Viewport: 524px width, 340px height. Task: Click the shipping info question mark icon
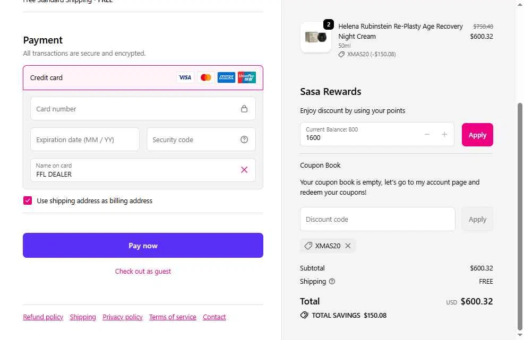(x=332, y=281)
